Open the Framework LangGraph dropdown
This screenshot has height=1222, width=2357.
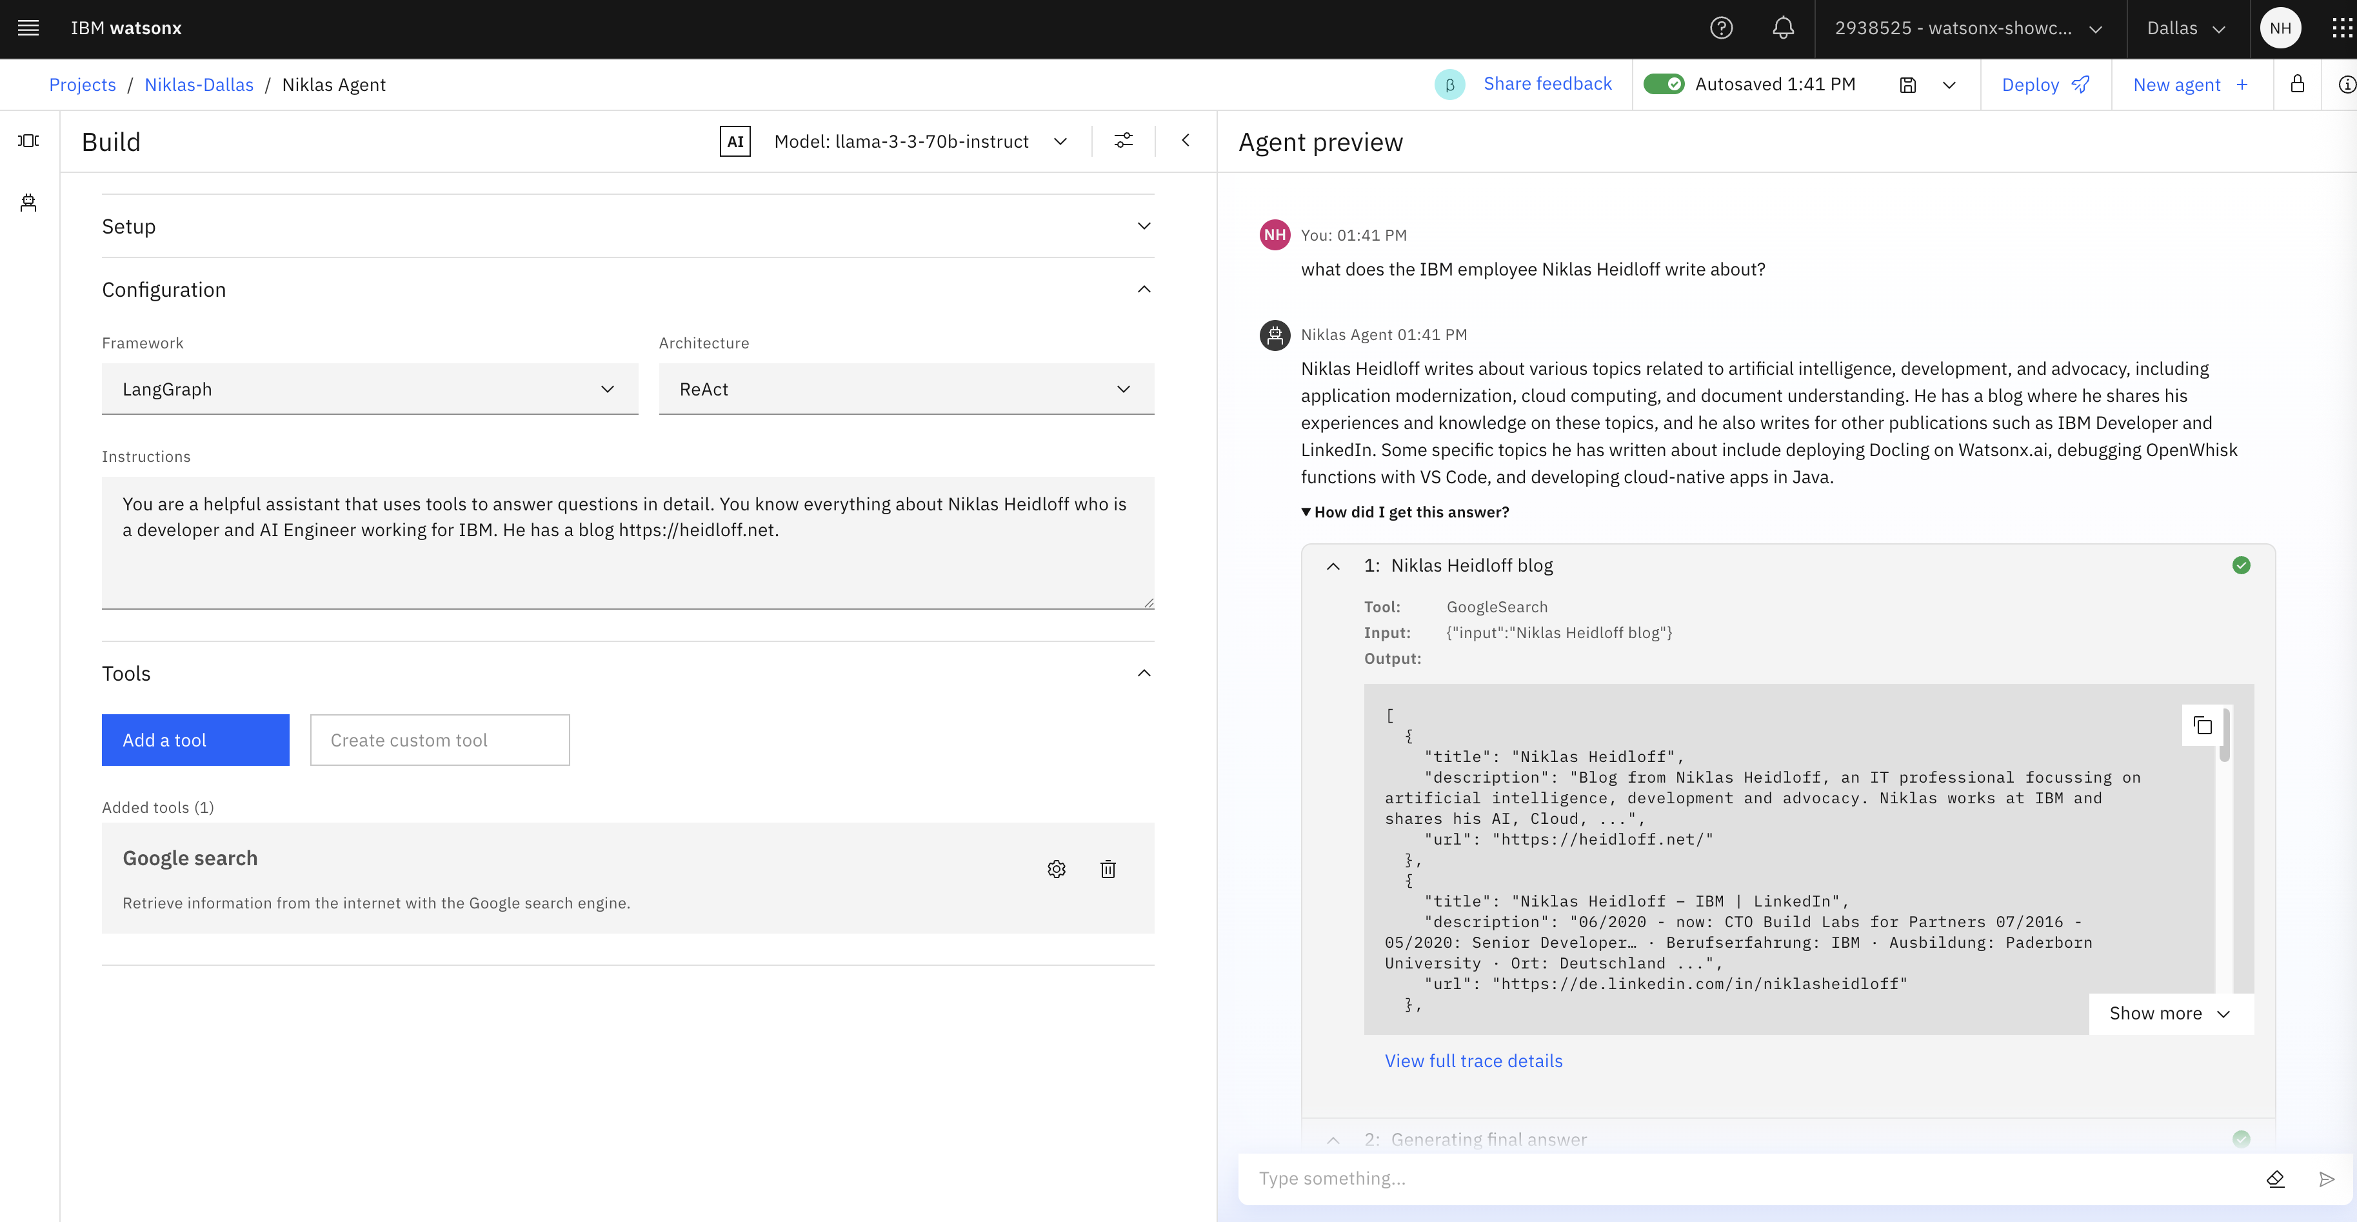370,389
